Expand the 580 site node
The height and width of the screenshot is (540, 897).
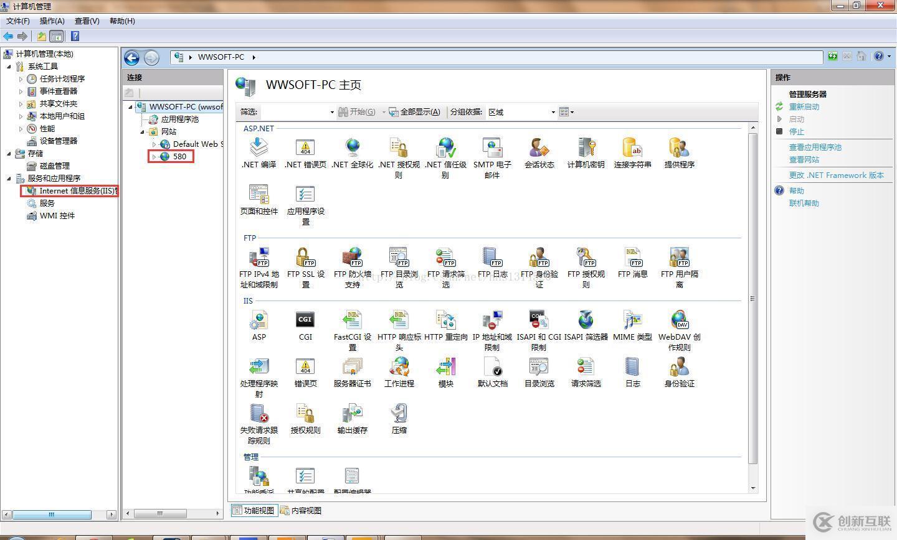click(x=154, y=157)
